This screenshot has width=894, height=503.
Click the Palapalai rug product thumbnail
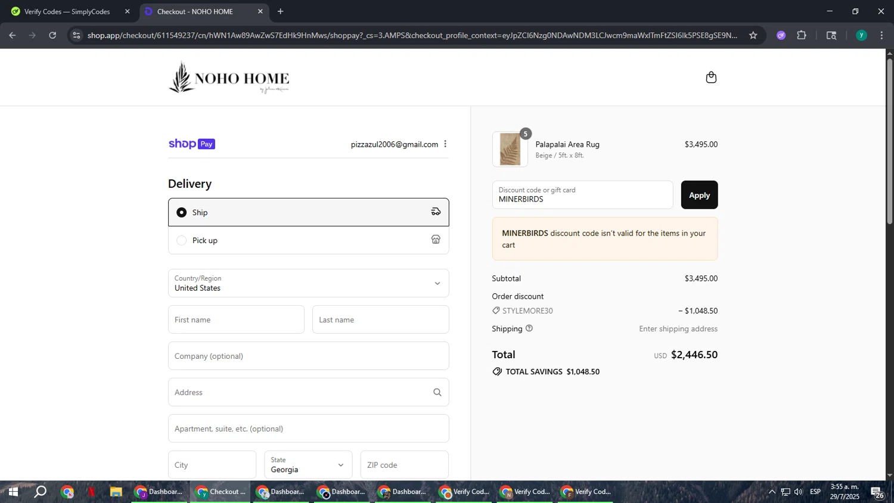pyautogui.click(x=510, y=149)
